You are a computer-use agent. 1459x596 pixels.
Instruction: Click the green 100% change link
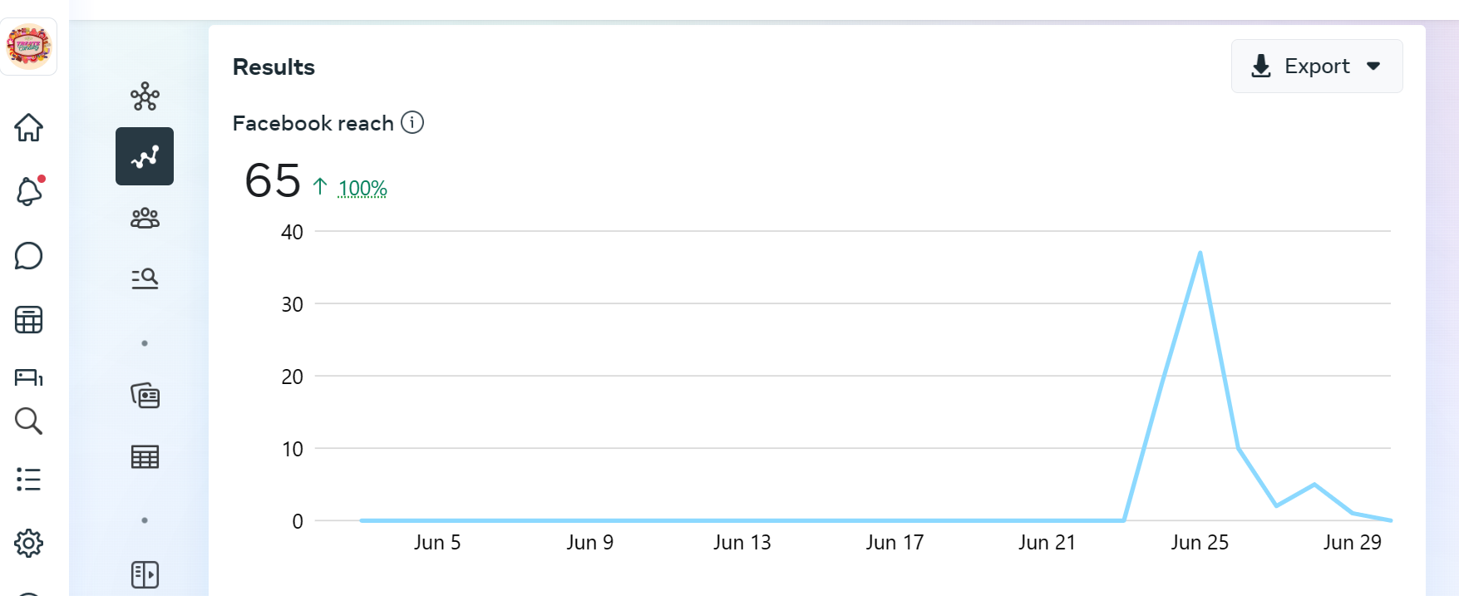tap(362, 189)
